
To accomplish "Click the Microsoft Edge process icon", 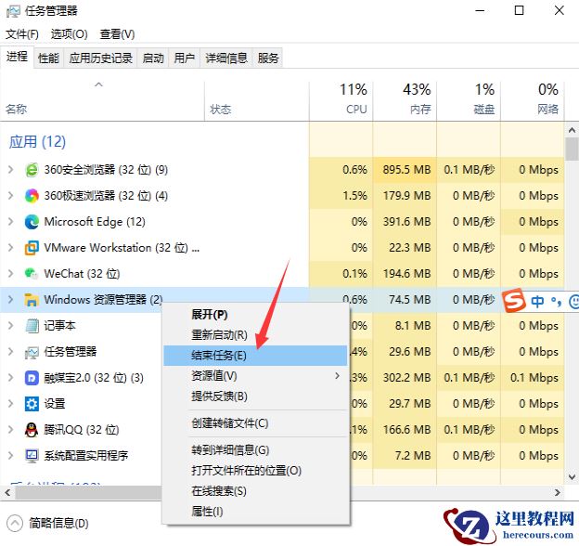I will [32, 222].
